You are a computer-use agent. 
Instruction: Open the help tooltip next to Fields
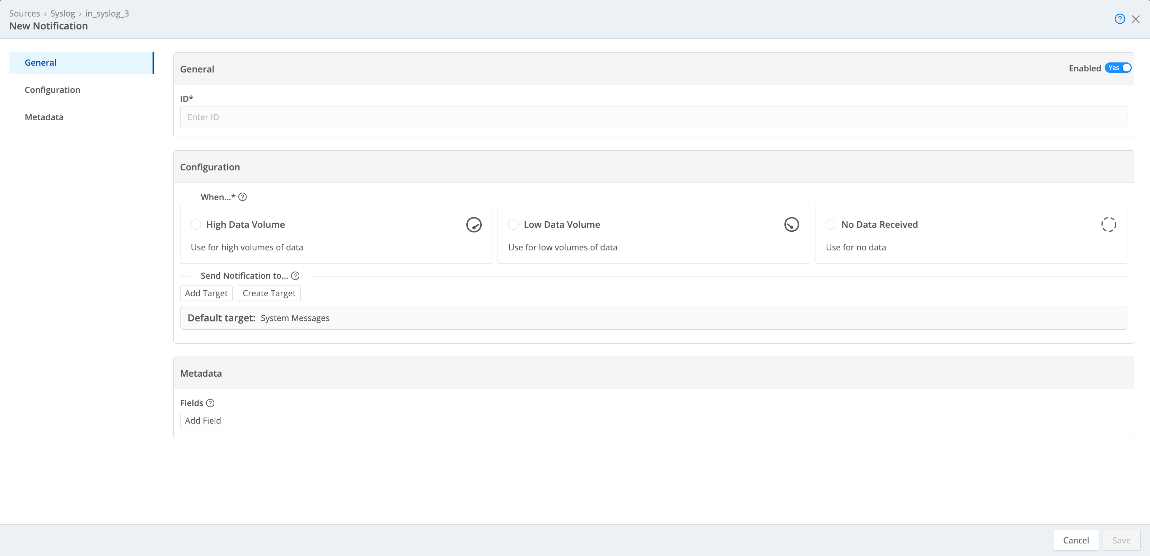coord(210,402)
